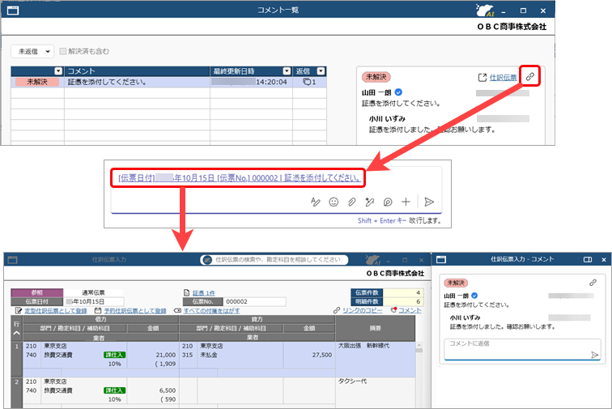Image resolution: width=612 pixels, height=409 pixels.
Task: Click the verified badge next to 山田 一朗
Action: click(398, 92)
